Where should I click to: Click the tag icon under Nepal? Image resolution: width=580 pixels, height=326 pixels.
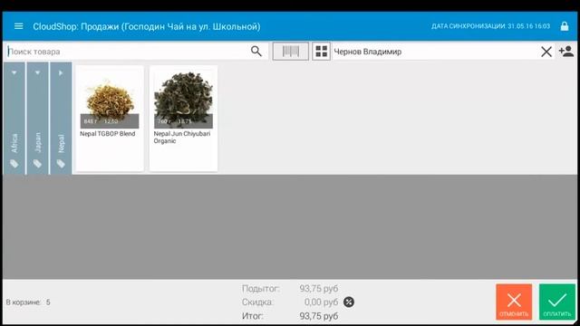(61, 163)
